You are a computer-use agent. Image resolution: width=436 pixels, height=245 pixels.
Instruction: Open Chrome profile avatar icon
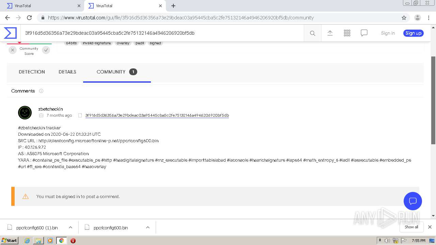tap(417, 18)
